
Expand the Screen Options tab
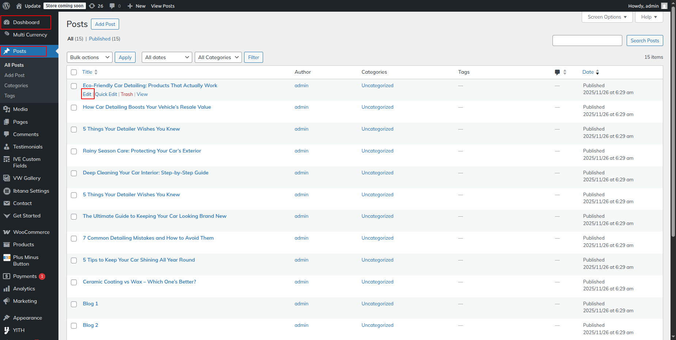click(607, 17)
